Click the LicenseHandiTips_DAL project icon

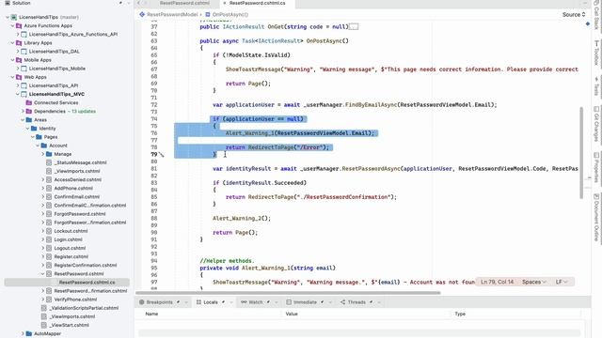pos(24,52)
